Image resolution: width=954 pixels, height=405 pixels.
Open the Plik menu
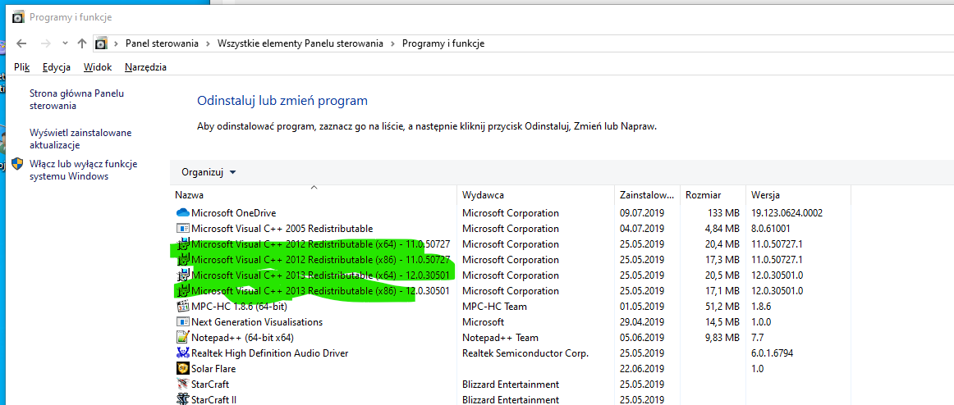[x=22, y=67]
